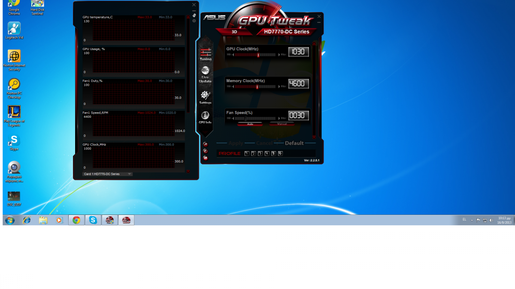Select the Hard Disk Sentinel desktop icon
Screen dimensions: 515x289
37,8
